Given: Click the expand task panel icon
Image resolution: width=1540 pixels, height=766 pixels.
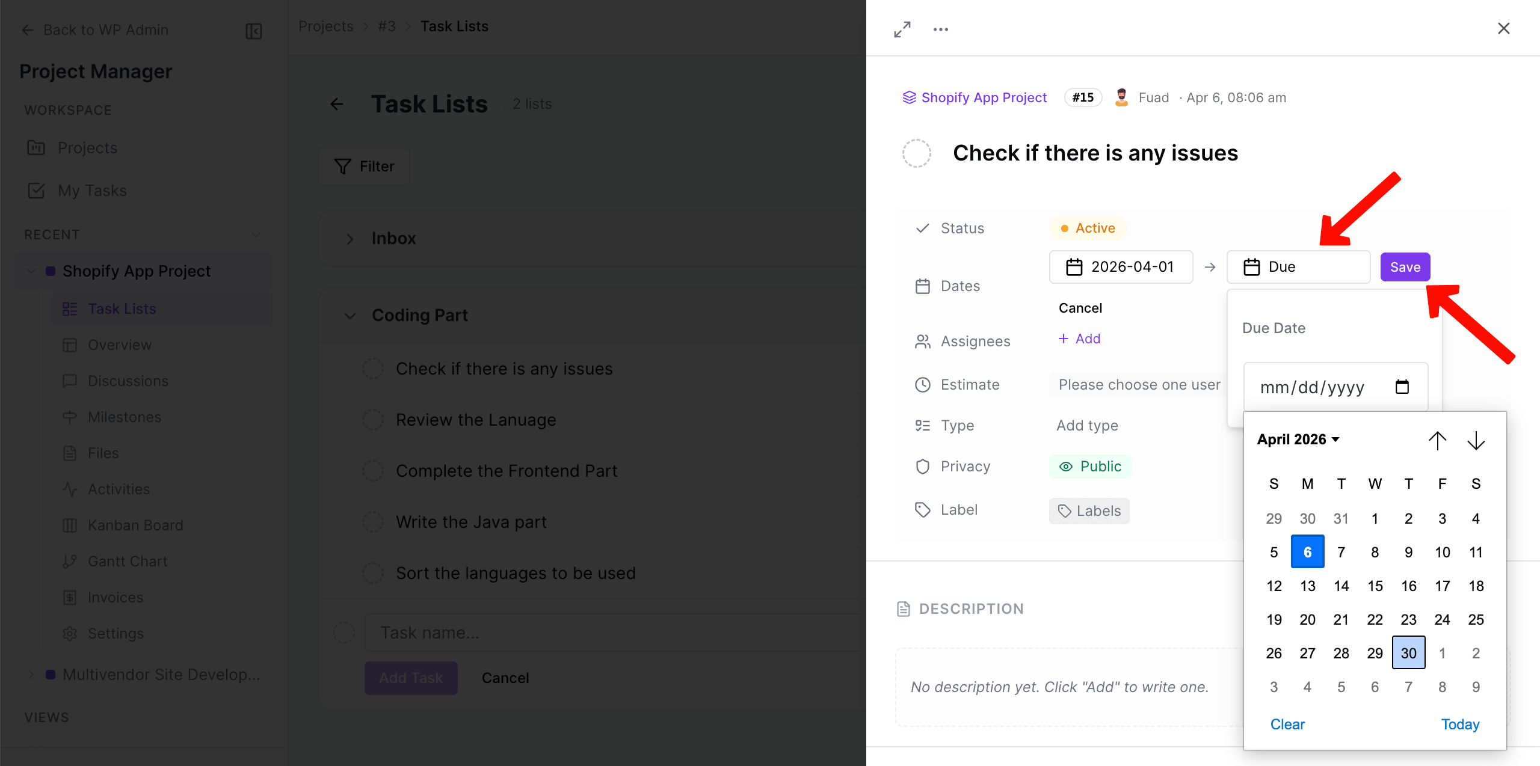Looking at the screenshot, I should click(902, 29).
